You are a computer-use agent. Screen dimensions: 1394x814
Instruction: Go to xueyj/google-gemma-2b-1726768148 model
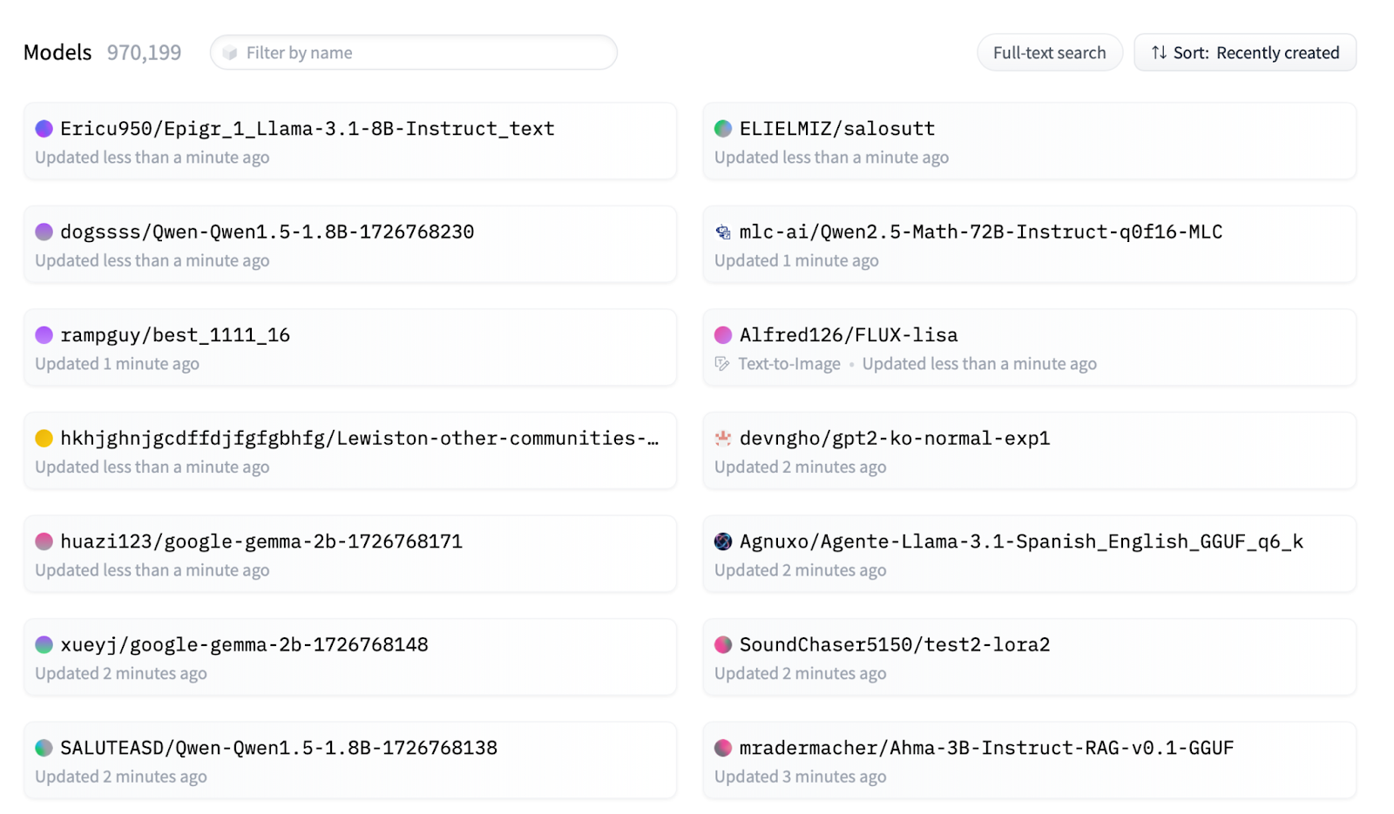click(x=244, y=645)
